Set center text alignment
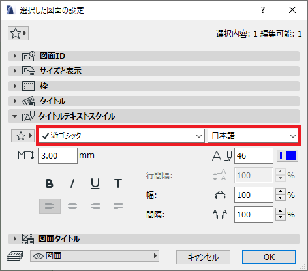This screenshot has height=271, width=308. click(72, 206)
